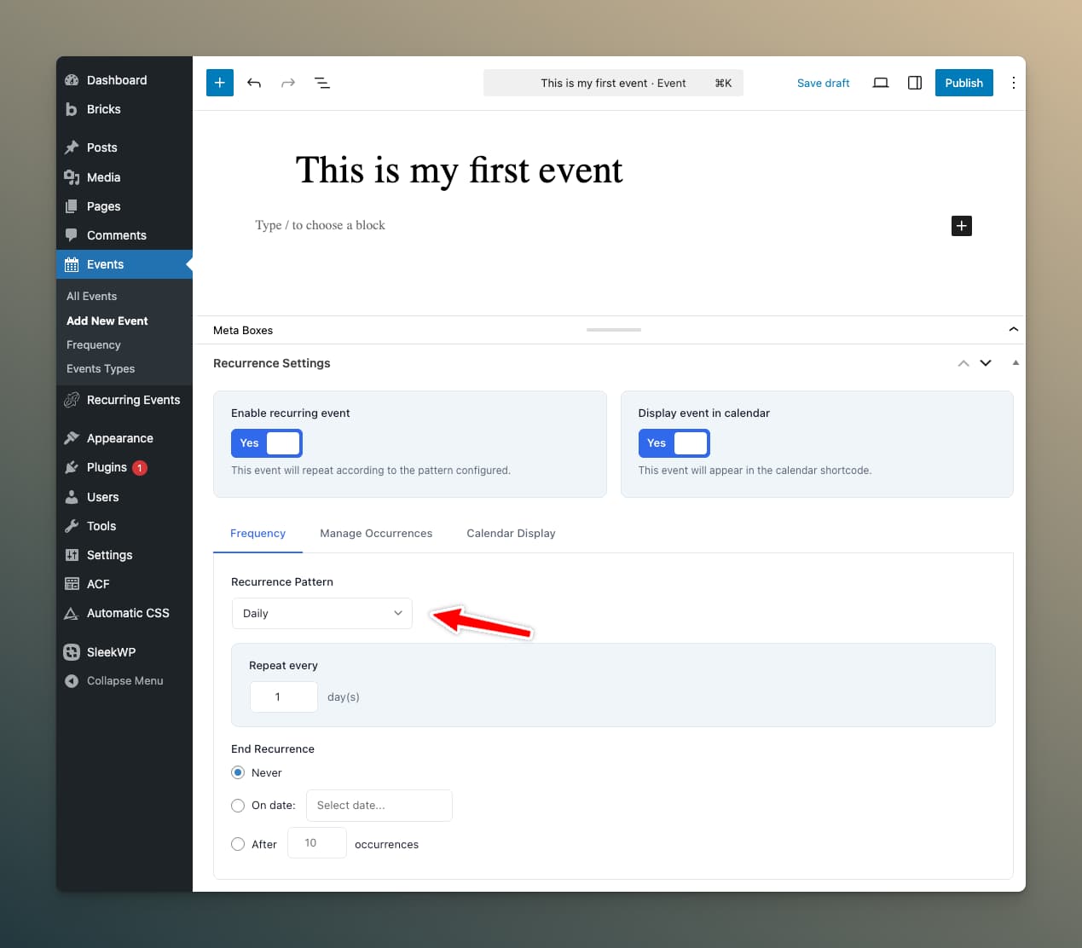This screenshot has height=948, width=1082.
Task: Open Plugins in the sidebar
Action: pos(107,467)
